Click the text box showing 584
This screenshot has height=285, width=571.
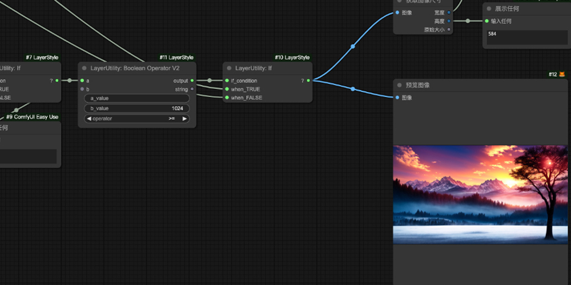pyautogui.click(x=527, y=38)
